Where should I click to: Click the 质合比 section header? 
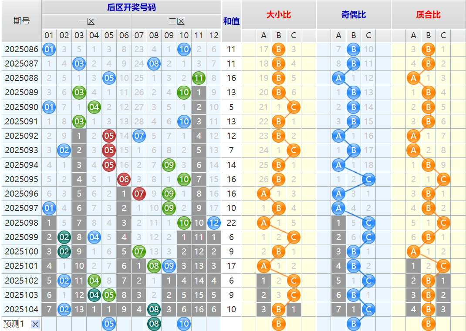click(x=428, y=14)
